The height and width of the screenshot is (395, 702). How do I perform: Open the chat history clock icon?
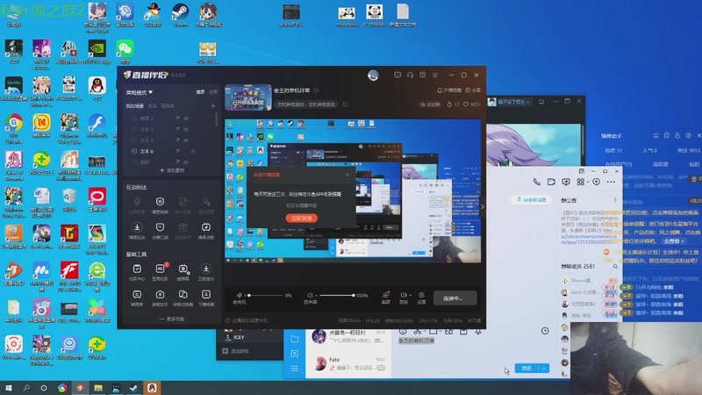tap(545, 331)
